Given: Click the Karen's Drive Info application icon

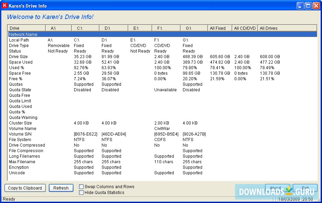Looking at the screenshot, I should (5, 5).
